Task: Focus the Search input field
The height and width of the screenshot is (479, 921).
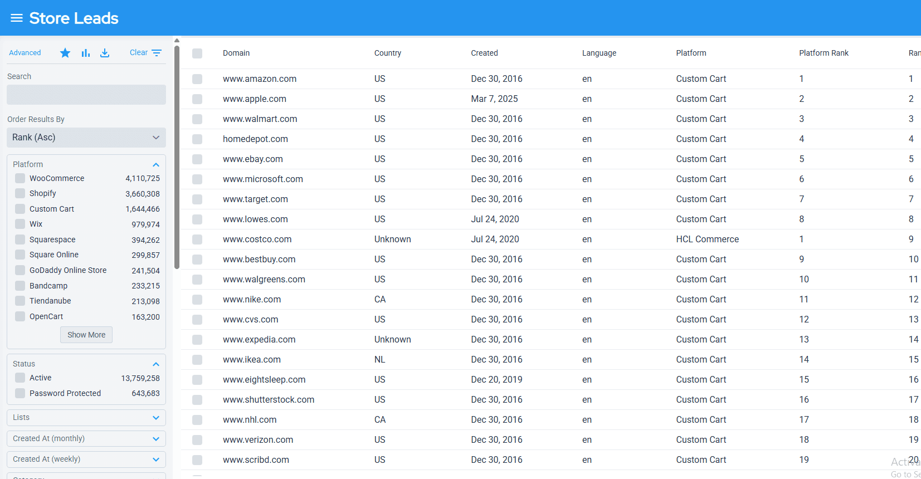Action: 86,95
